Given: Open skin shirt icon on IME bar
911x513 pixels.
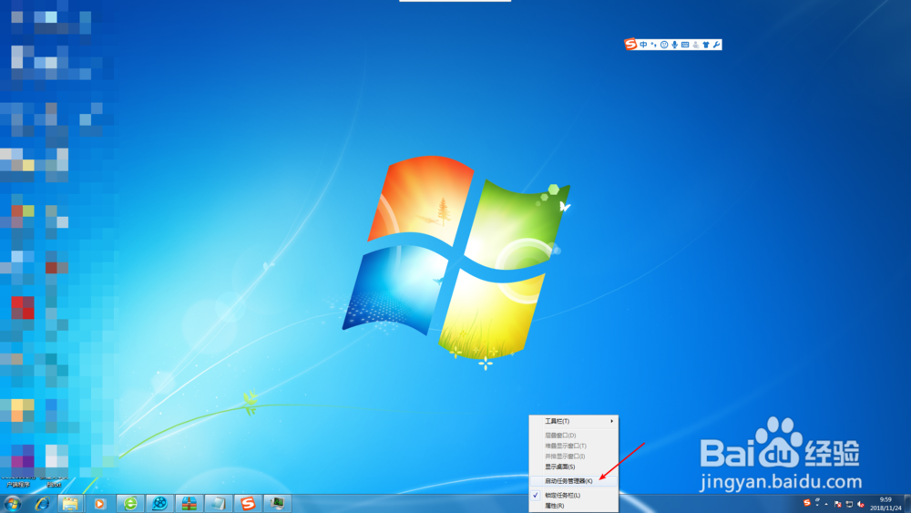Looking at the screenshot, I should pos(706,45).
